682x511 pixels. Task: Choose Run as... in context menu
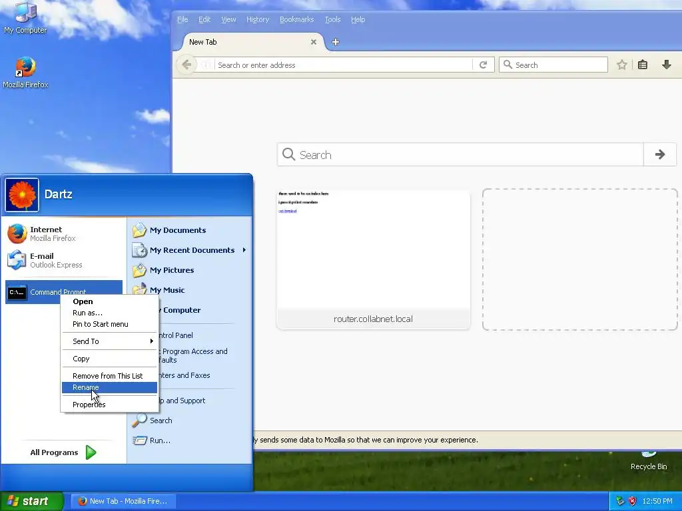click(x=110, y=313)
